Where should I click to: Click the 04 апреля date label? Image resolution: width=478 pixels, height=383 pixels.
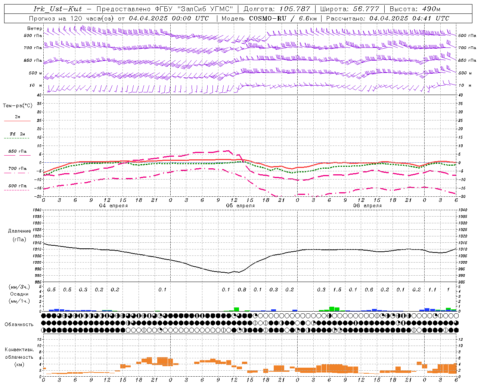pos(113,206)
